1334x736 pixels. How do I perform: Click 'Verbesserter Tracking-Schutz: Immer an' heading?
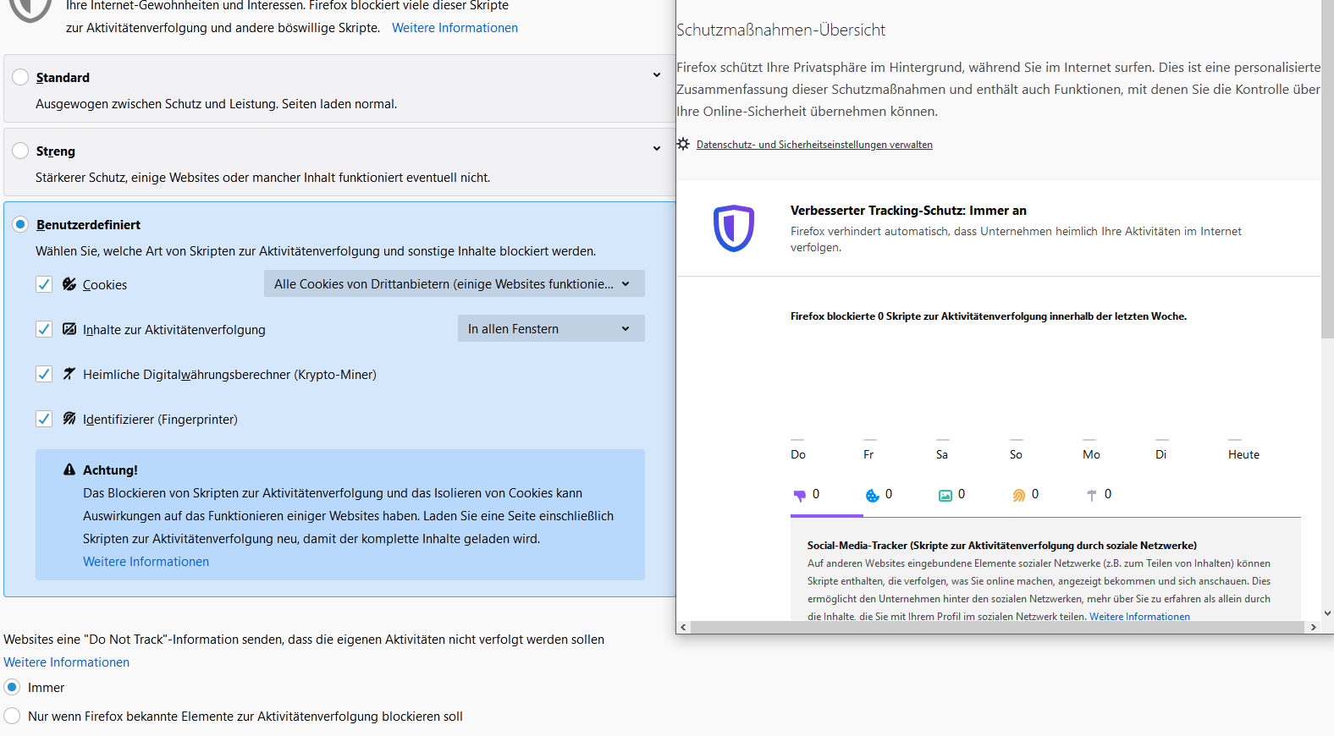coord(908,211)
